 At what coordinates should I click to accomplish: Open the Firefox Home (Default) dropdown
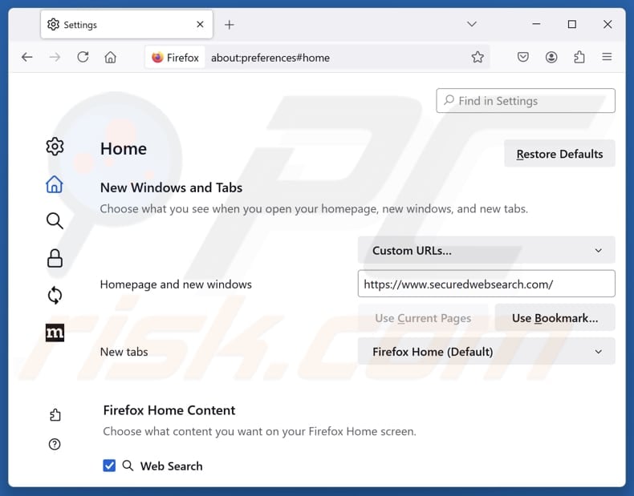tap(486, 352)
